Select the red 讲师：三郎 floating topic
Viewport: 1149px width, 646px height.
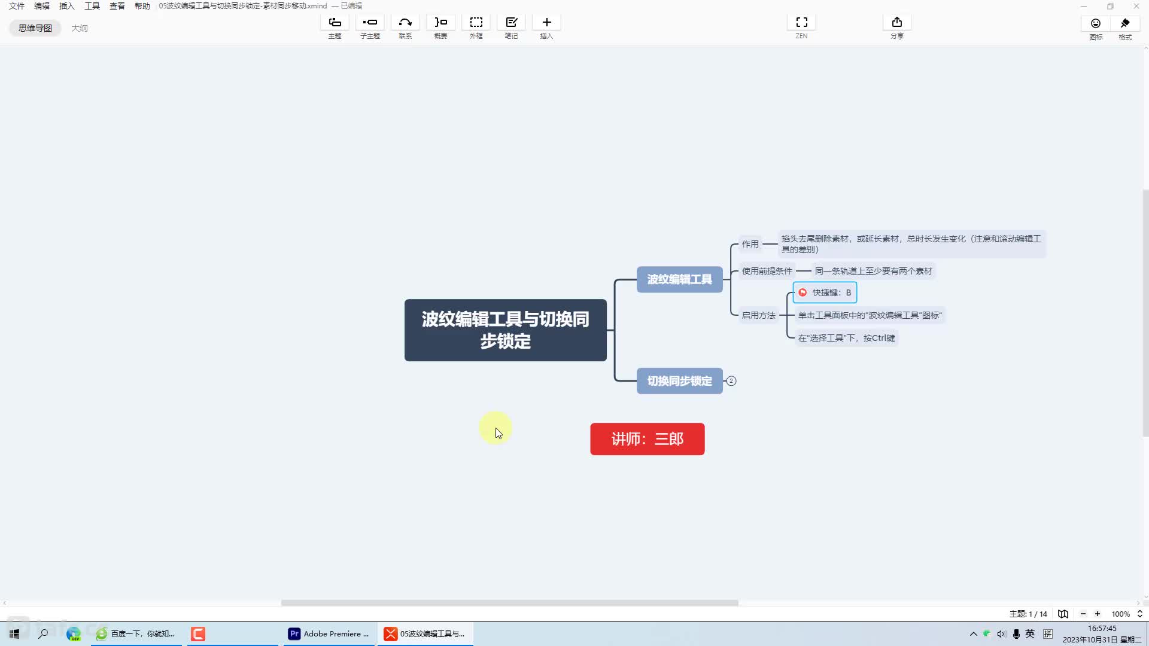click(x=648, y=439)
